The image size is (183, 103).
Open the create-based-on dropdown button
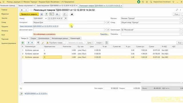click(x=52, y=14)
